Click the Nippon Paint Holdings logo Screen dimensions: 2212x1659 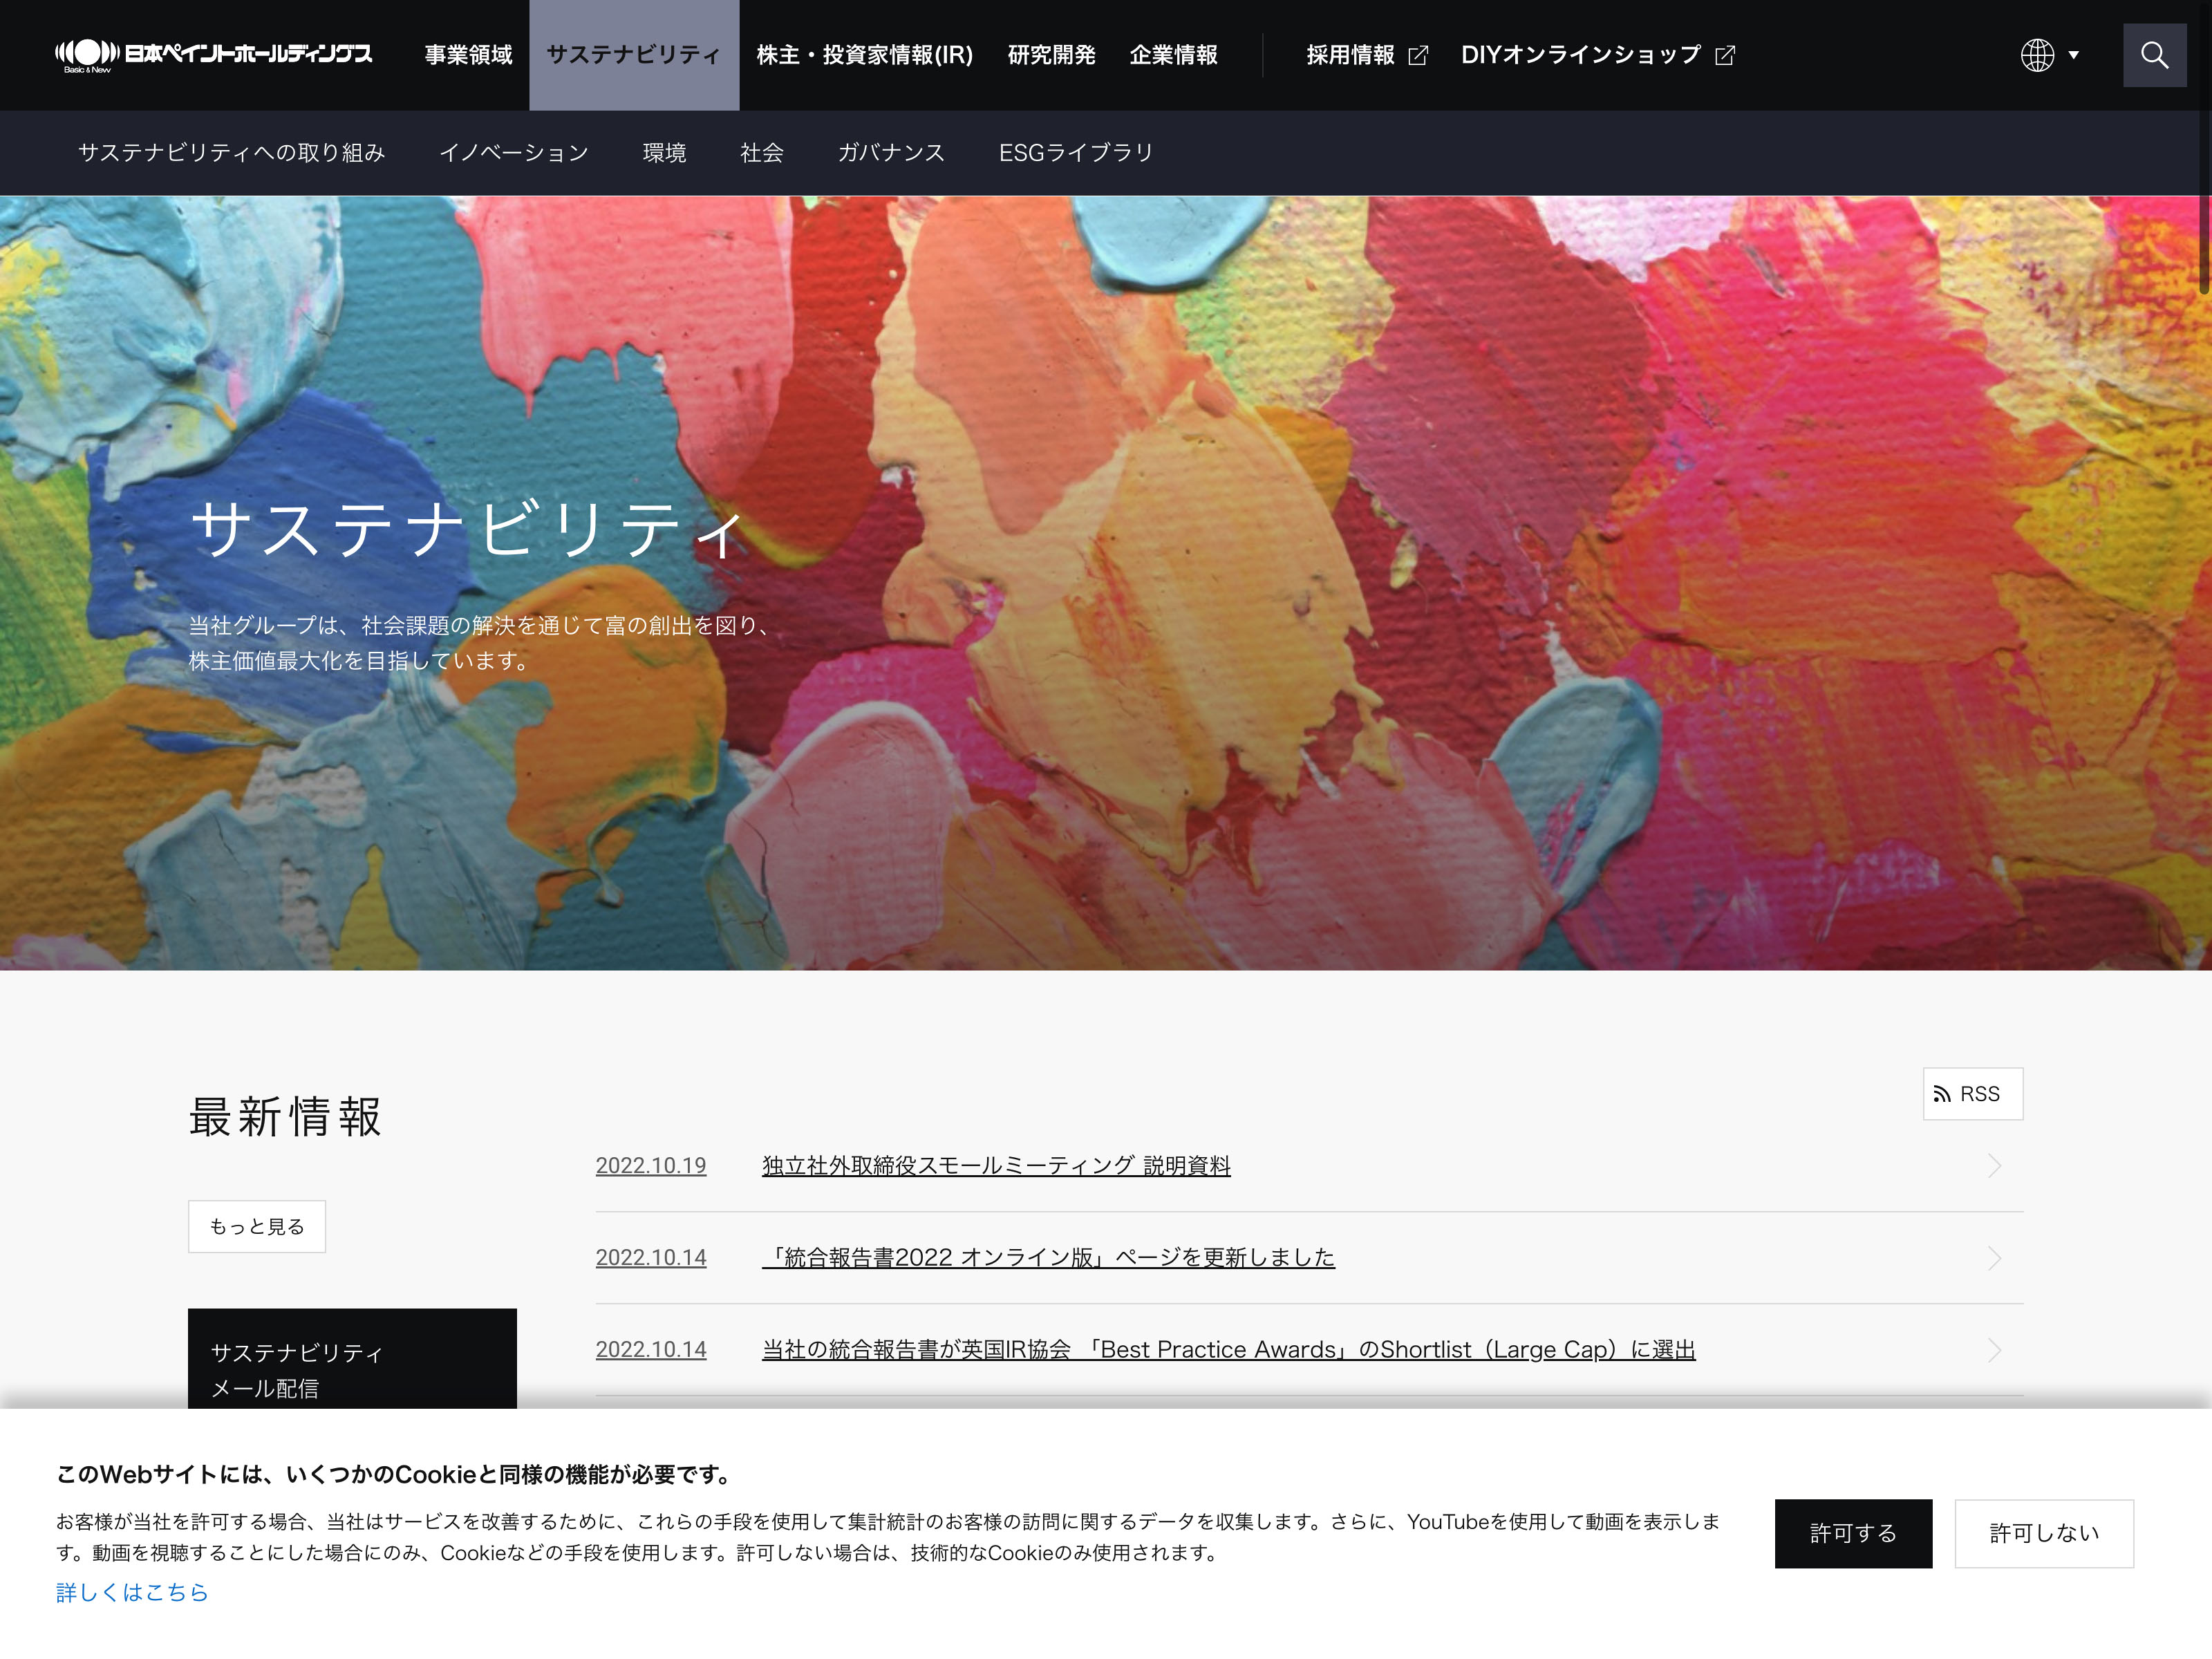213,55
